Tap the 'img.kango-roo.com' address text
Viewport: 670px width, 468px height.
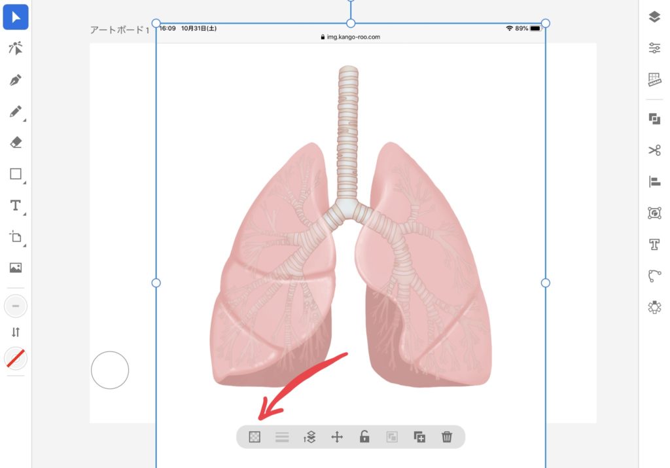pyautogui.click(x=353, y=37)
